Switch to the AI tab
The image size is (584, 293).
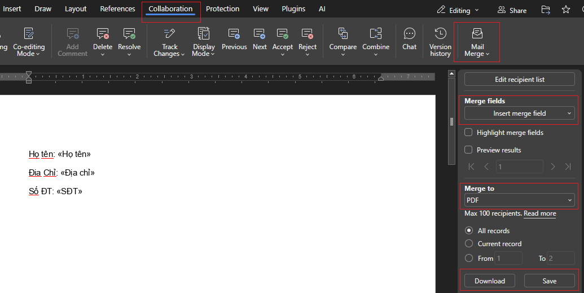[322, 9]
